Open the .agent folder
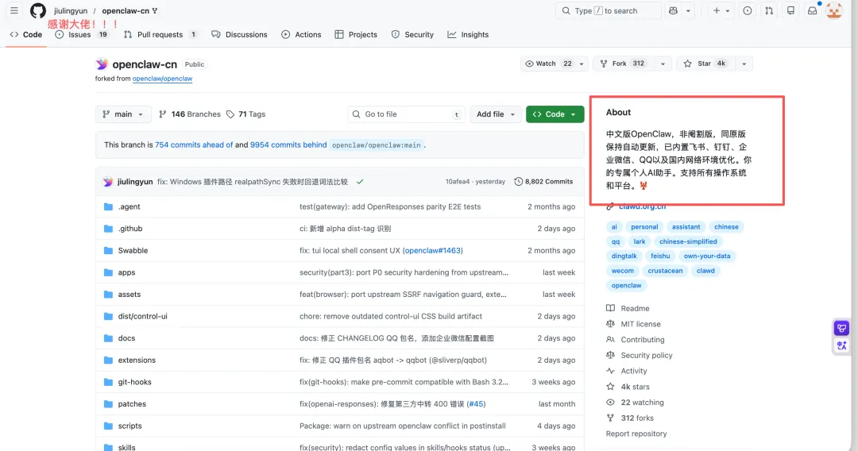This screenshot has width=858, height=451. (129, 206)
